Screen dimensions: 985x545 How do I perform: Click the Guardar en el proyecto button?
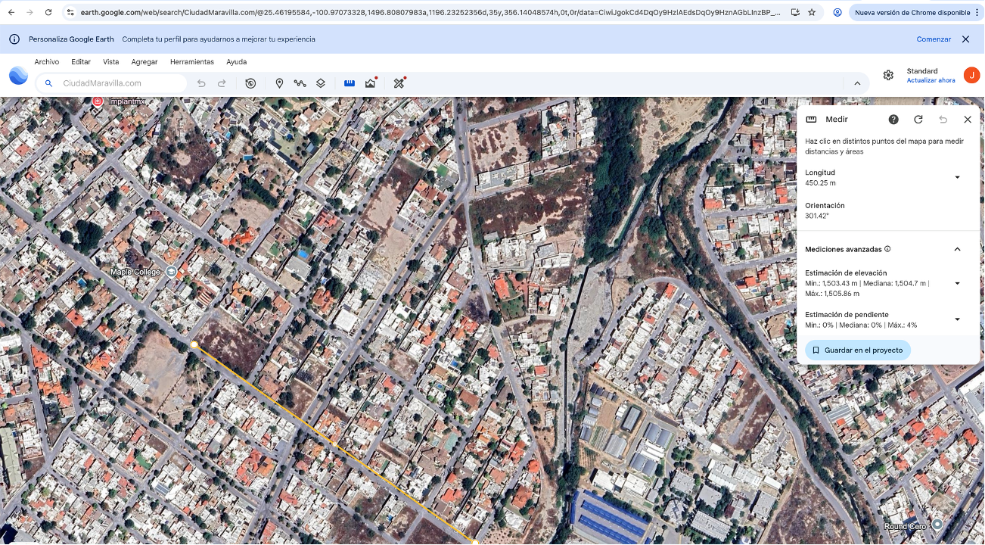tap(857, 350)
